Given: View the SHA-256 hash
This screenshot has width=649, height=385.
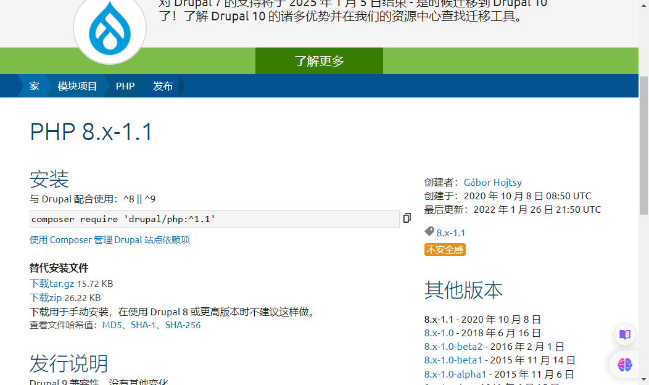Looking at the screenshot, I should pos(183,325).
